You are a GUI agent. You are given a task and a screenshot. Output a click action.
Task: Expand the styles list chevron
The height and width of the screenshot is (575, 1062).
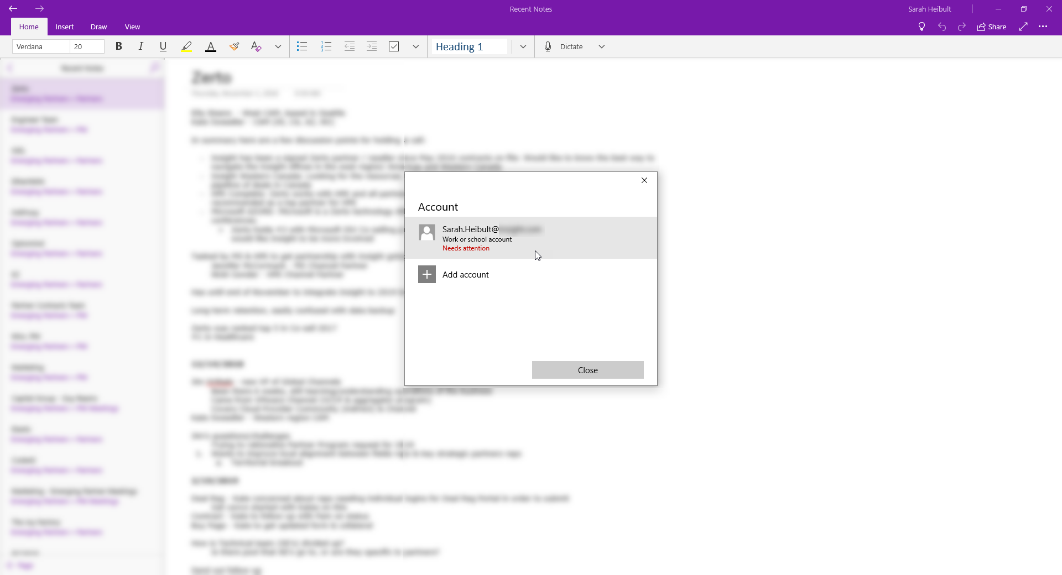tap(523, 46)
